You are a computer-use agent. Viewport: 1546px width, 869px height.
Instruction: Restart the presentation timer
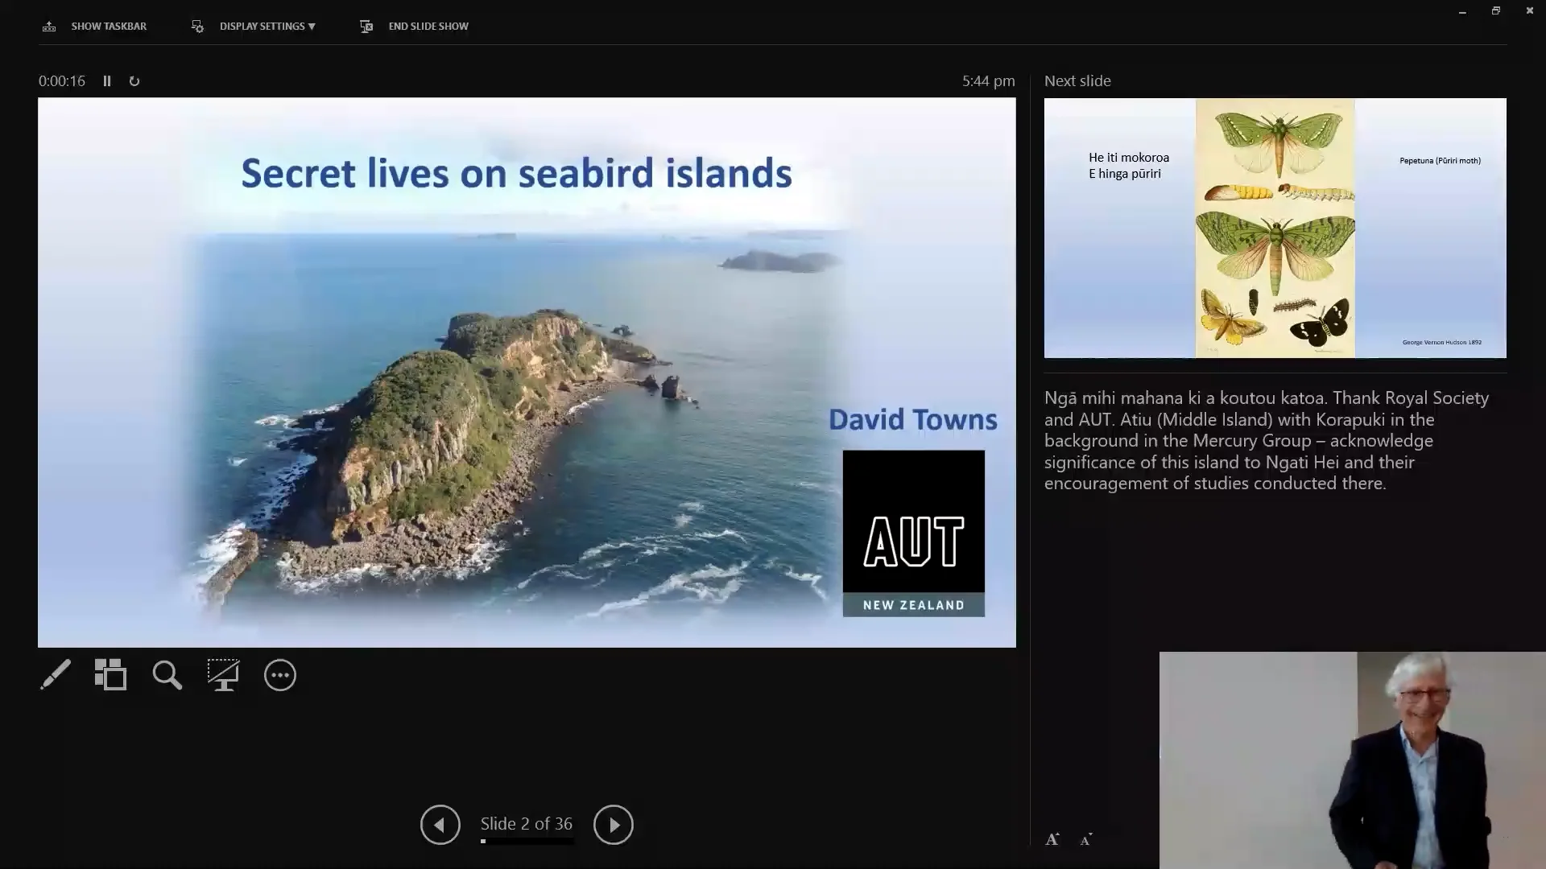[134, 80]
